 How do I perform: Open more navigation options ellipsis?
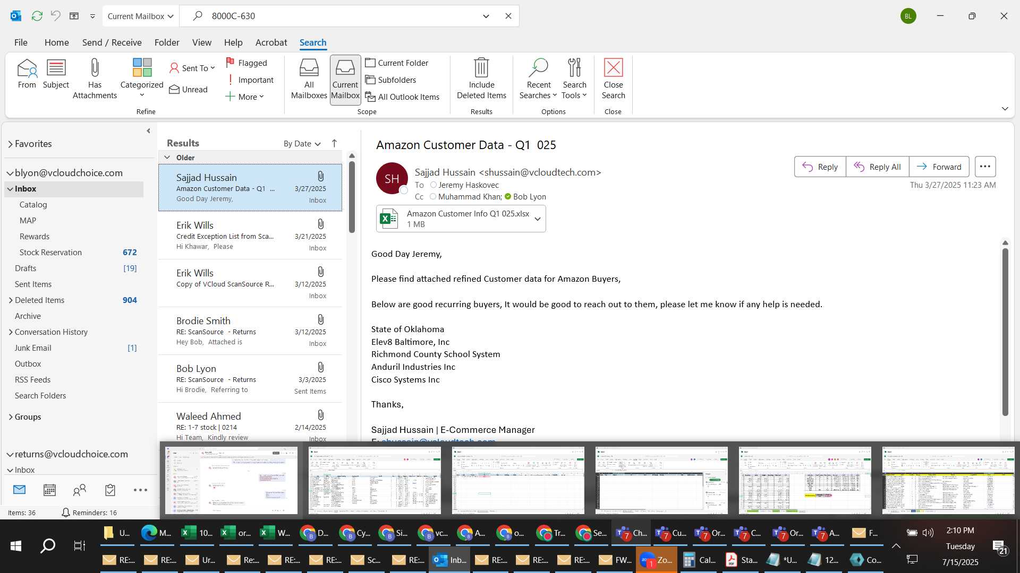pos(140,490)
